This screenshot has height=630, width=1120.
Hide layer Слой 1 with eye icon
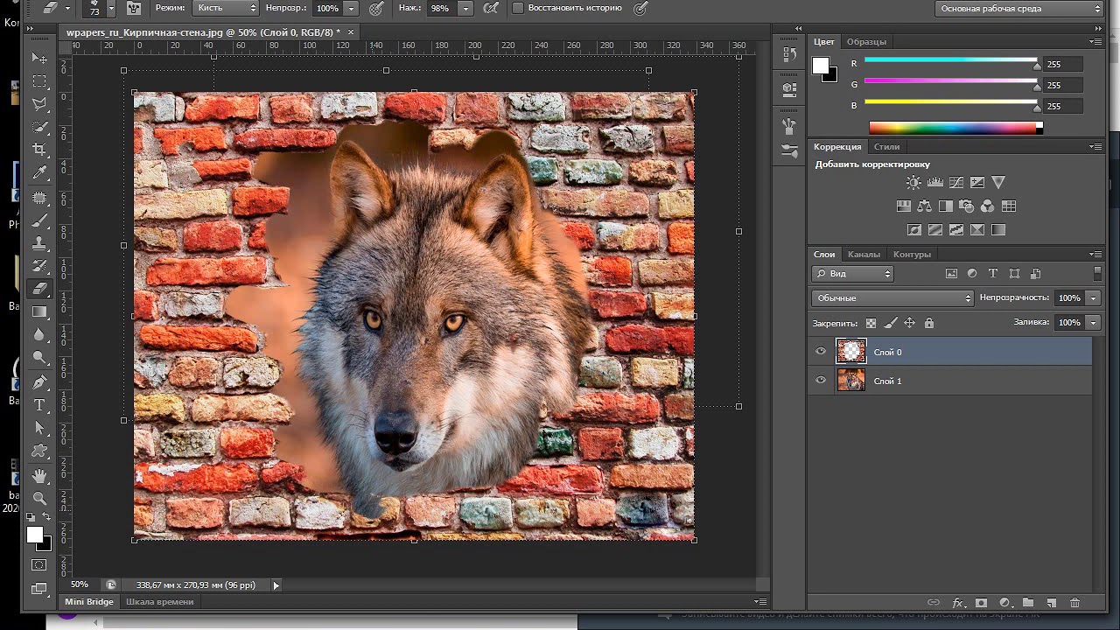[821, 381]
